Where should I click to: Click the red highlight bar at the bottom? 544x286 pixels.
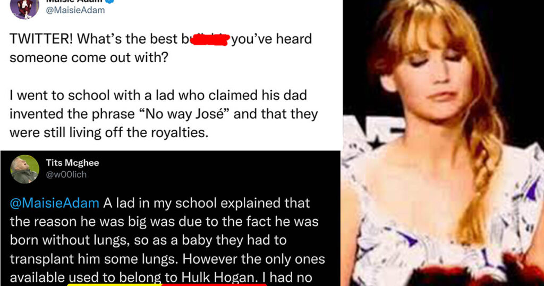pos(214,284)
